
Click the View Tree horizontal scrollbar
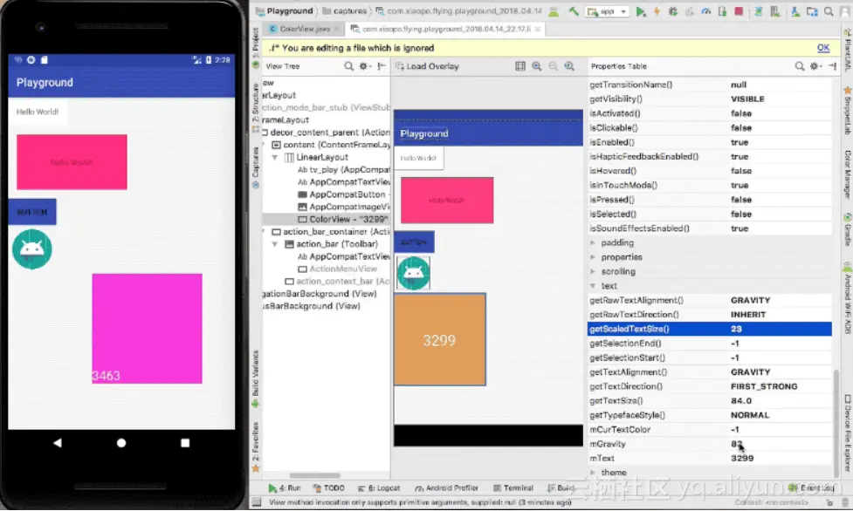click(x=314, y=475)
